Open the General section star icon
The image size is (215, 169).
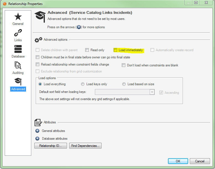coord(18,17)
